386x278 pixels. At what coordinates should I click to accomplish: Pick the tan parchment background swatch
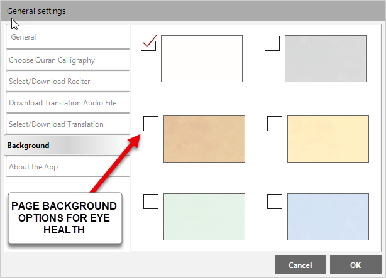tap(204, 139)
